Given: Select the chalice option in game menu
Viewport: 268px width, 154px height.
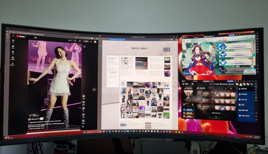Looking at the screenshot, I should [236, 54].
